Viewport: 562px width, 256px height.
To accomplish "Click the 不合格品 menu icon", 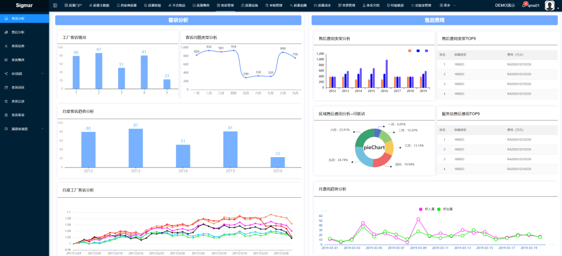I will 170,5.
